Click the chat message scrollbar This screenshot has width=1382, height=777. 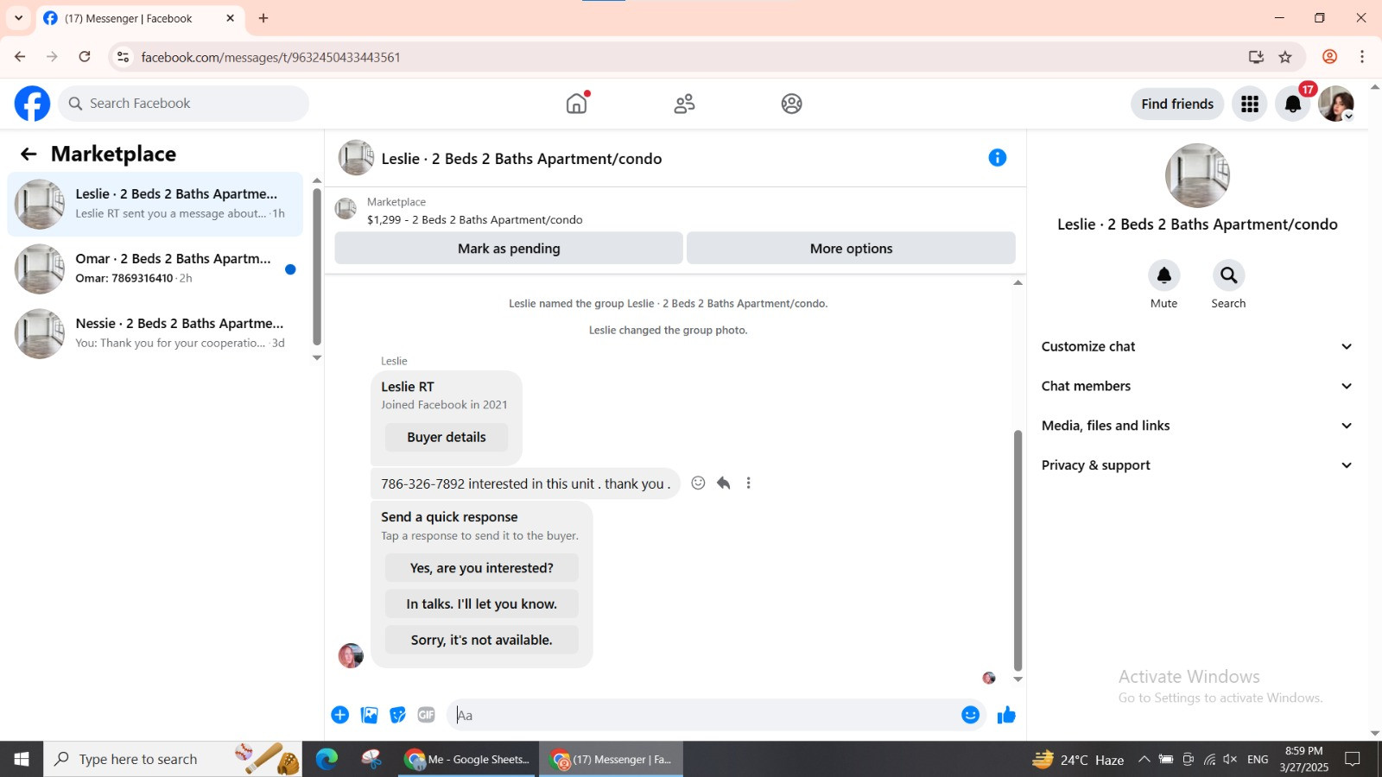pyautogui.click(x=1017, y=550)
